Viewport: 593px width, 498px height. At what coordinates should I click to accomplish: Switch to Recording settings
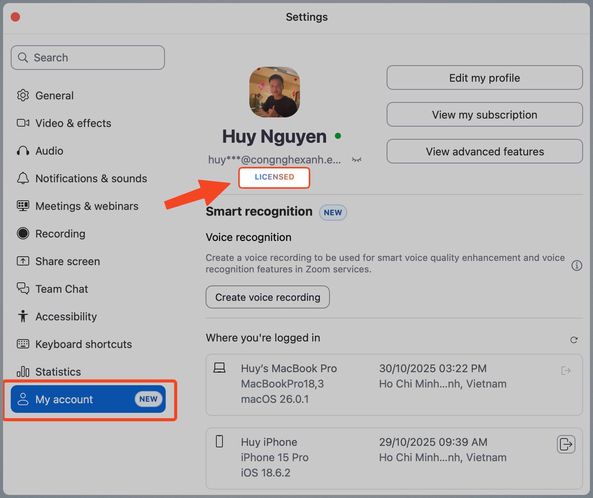[60, 234]
